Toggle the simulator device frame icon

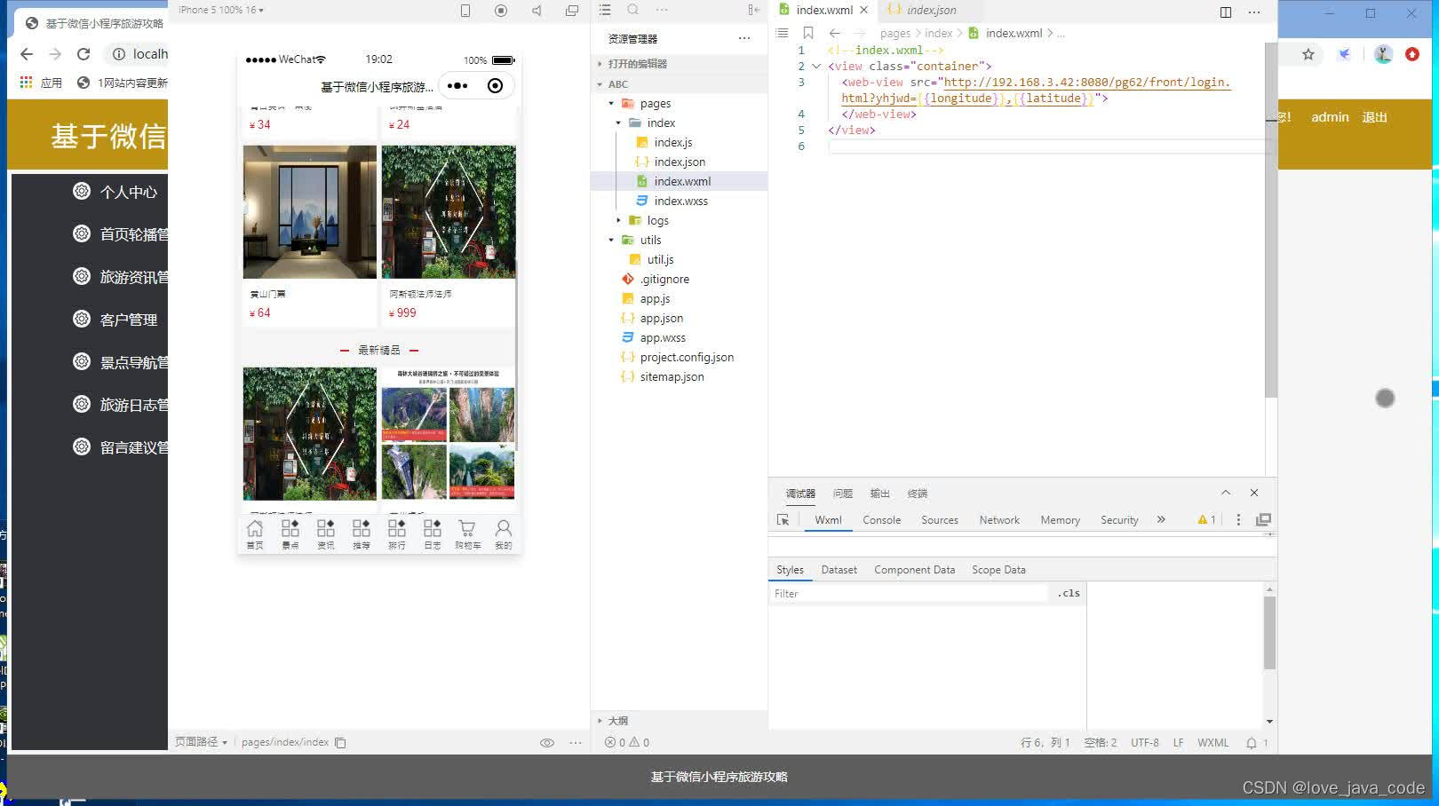(x=465, y=11)
